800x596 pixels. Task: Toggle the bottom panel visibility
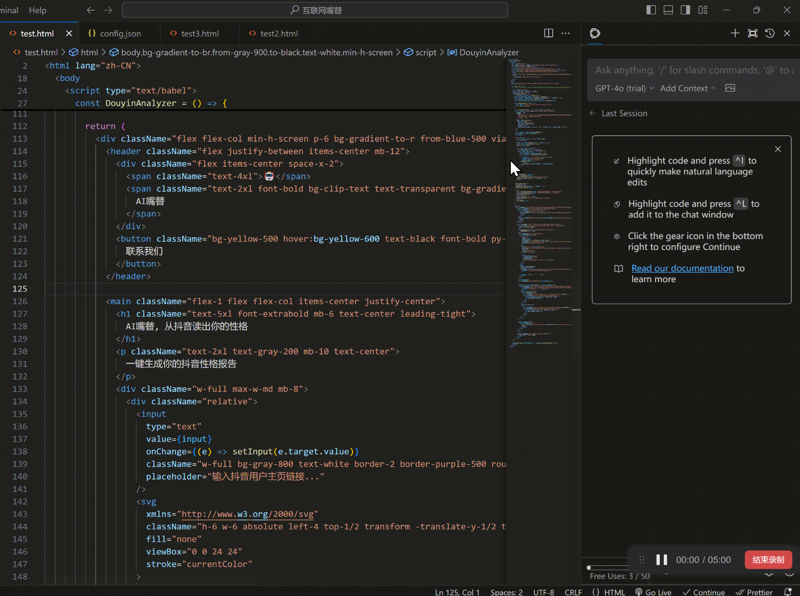pos(668,10)
